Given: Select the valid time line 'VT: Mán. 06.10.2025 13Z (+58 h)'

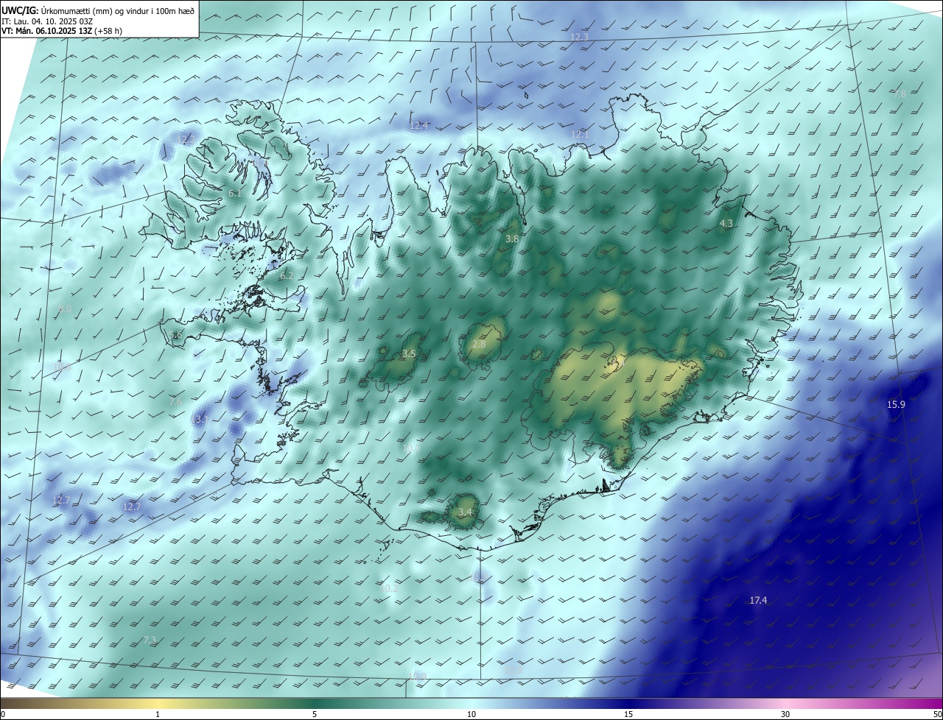Looking at the screenshot, I should tap(62, 31).
